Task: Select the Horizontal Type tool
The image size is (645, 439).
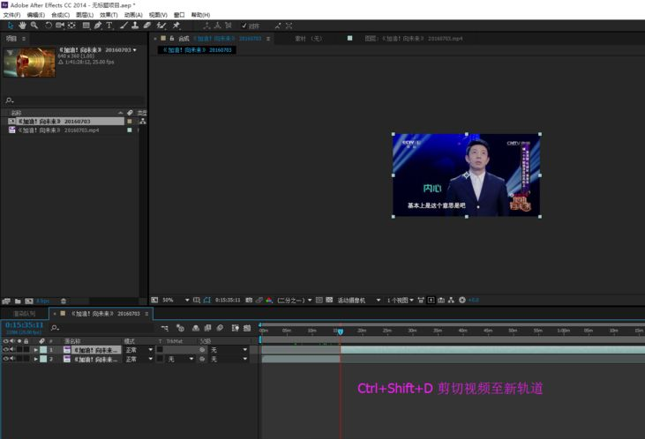Action: (x=109, y=26)
